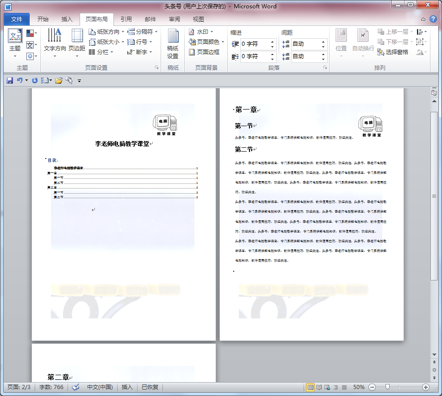Click the Save icon on Quick Access Toolbar
442x396 pixels.
tap(9, 80)
